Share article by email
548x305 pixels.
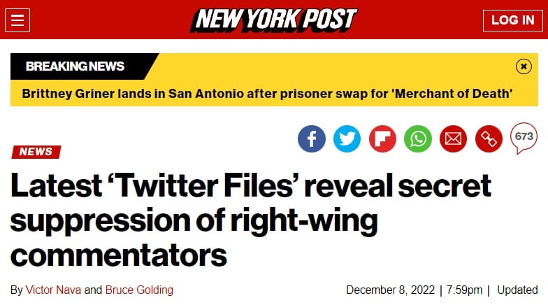[454, 139]
